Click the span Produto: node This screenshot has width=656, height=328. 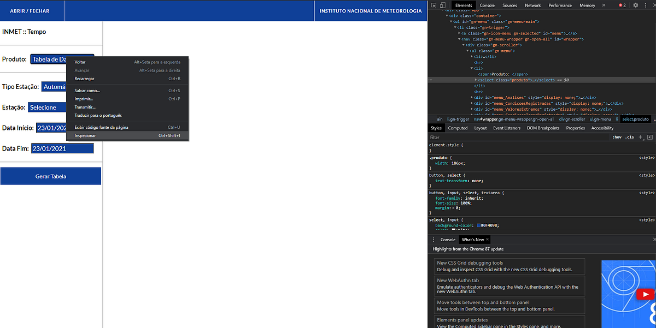503,74
